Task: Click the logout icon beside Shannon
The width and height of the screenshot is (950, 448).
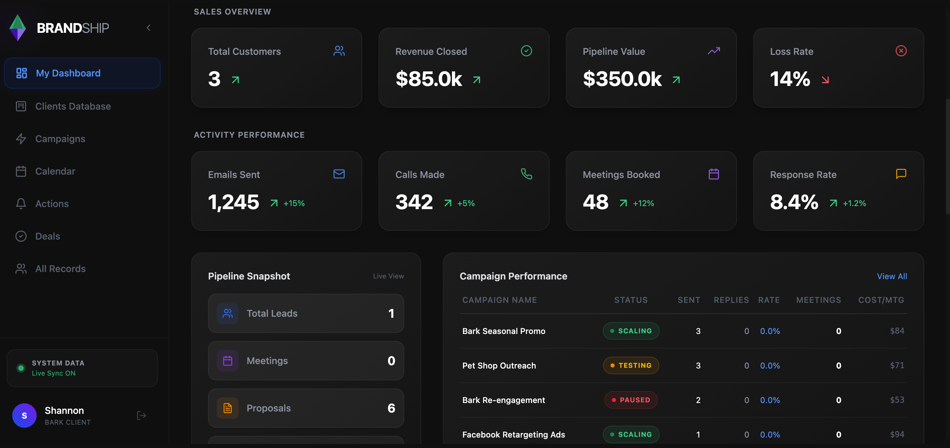Action: tap(141, 415)
